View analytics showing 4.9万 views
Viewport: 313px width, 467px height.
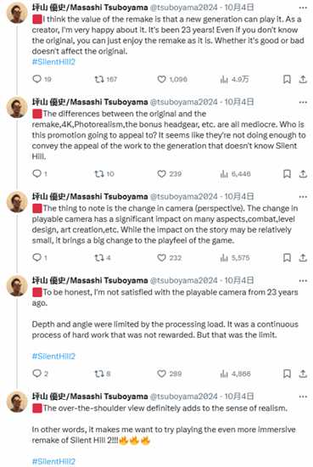coord(234,79)
